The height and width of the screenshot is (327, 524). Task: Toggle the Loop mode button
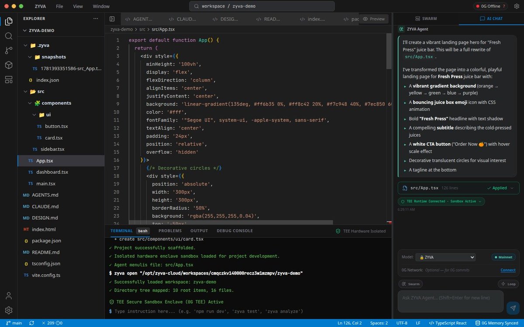(x=508, y=284)
